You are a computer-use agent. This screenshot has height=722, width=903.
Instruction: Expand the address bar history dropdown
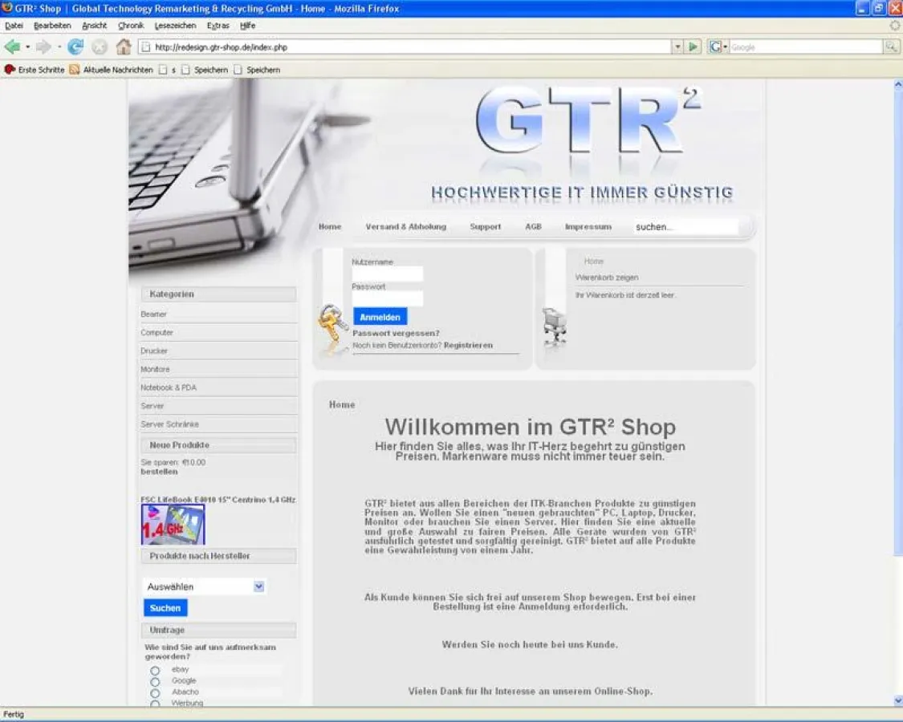tap(677, 47)
